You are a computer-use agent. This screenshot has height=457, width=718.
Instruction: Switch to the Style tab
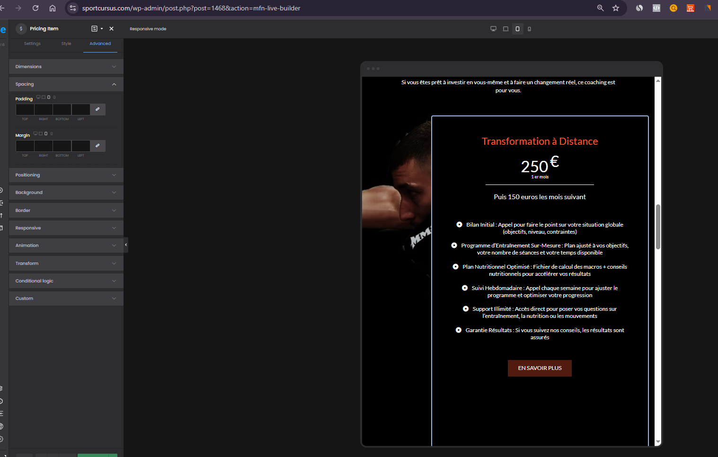tap(66, 44)
